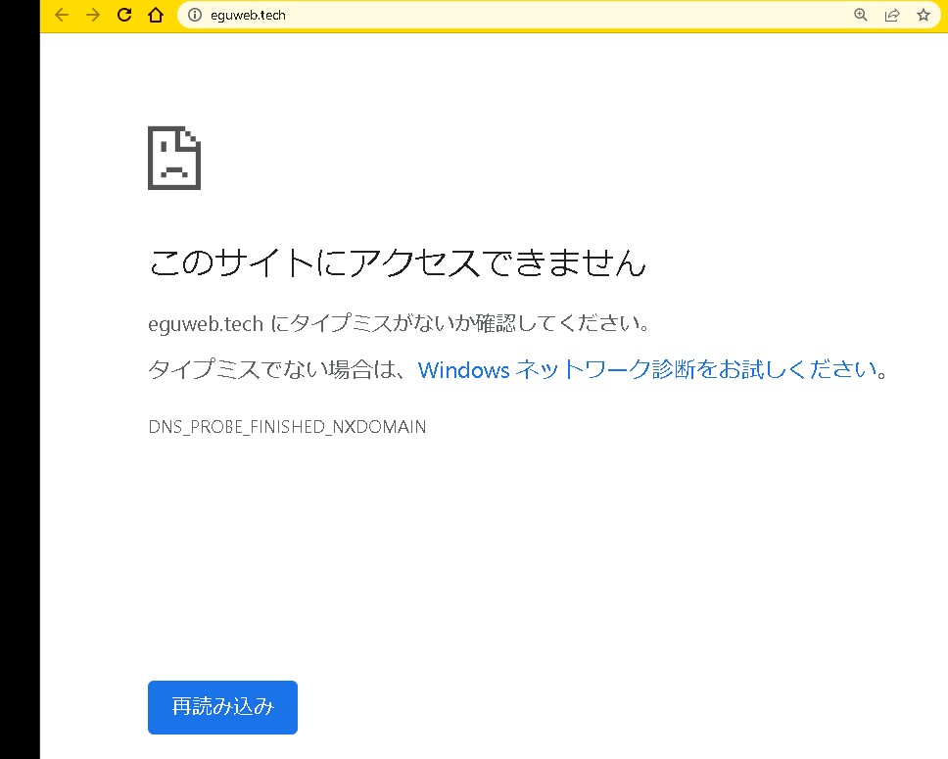Click the sad page error icon
The width and height of the screenshot is (948, 759).
(x=174, y=158)
